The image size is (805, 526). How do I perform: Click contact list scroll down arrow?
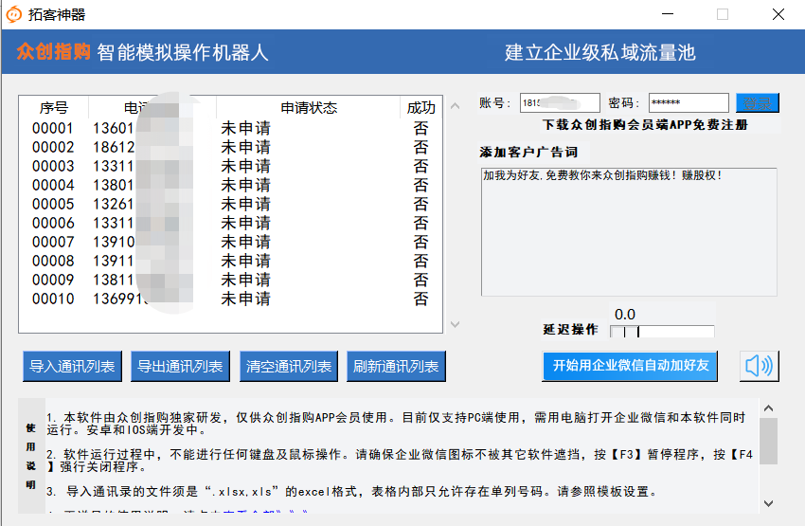[x=455, y=324]
